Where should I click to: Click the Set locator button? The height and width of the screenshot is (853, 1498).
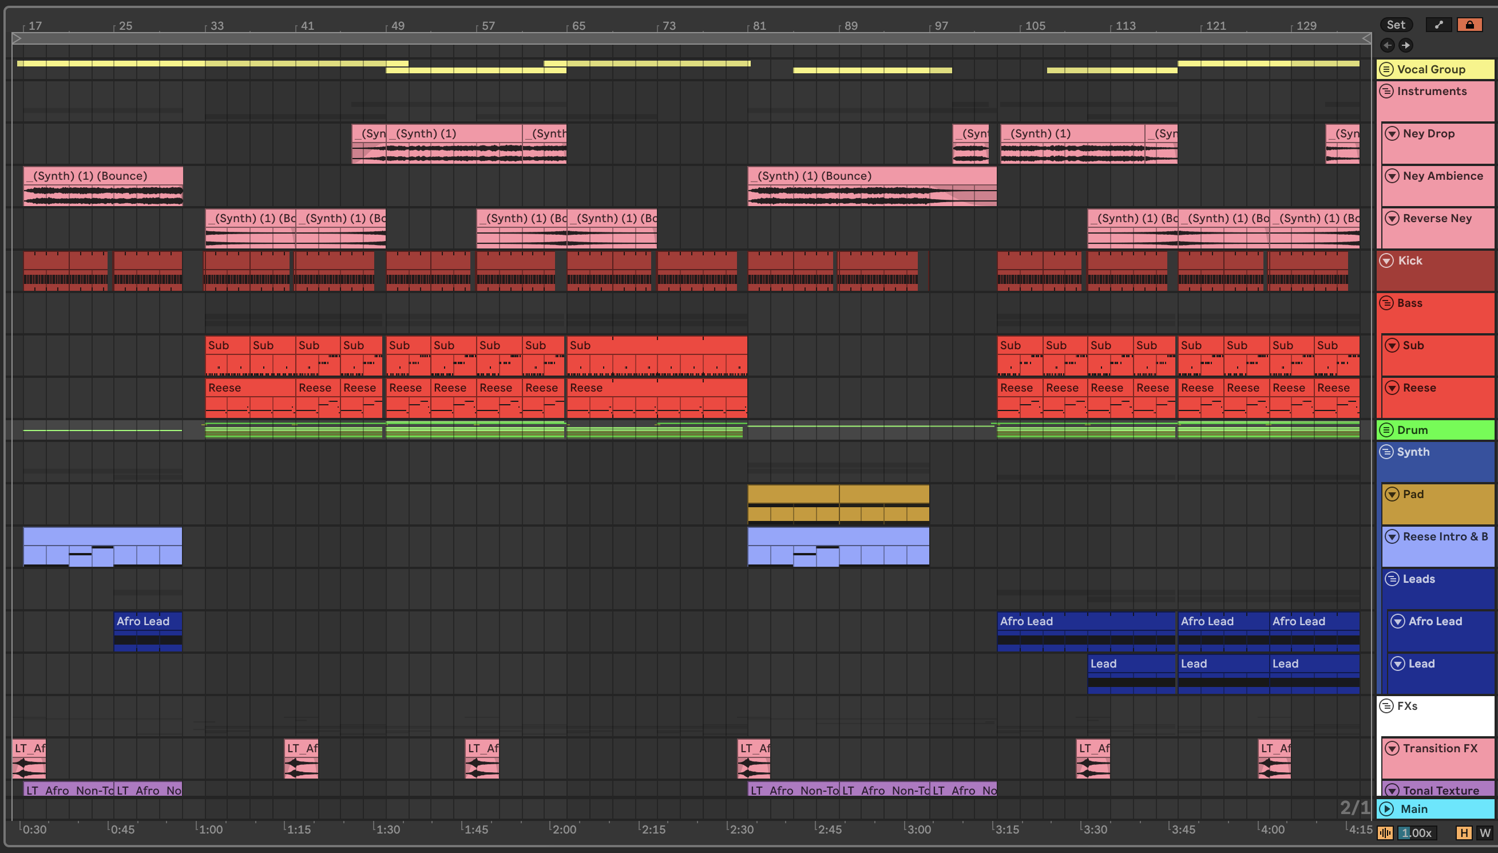coord(1396,25)
